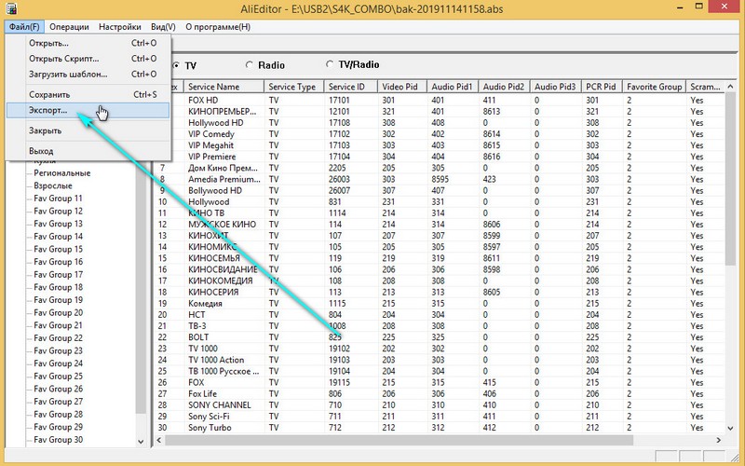Select the НСТ channel row
Screen dimensions: 745x466
point(440,315)
